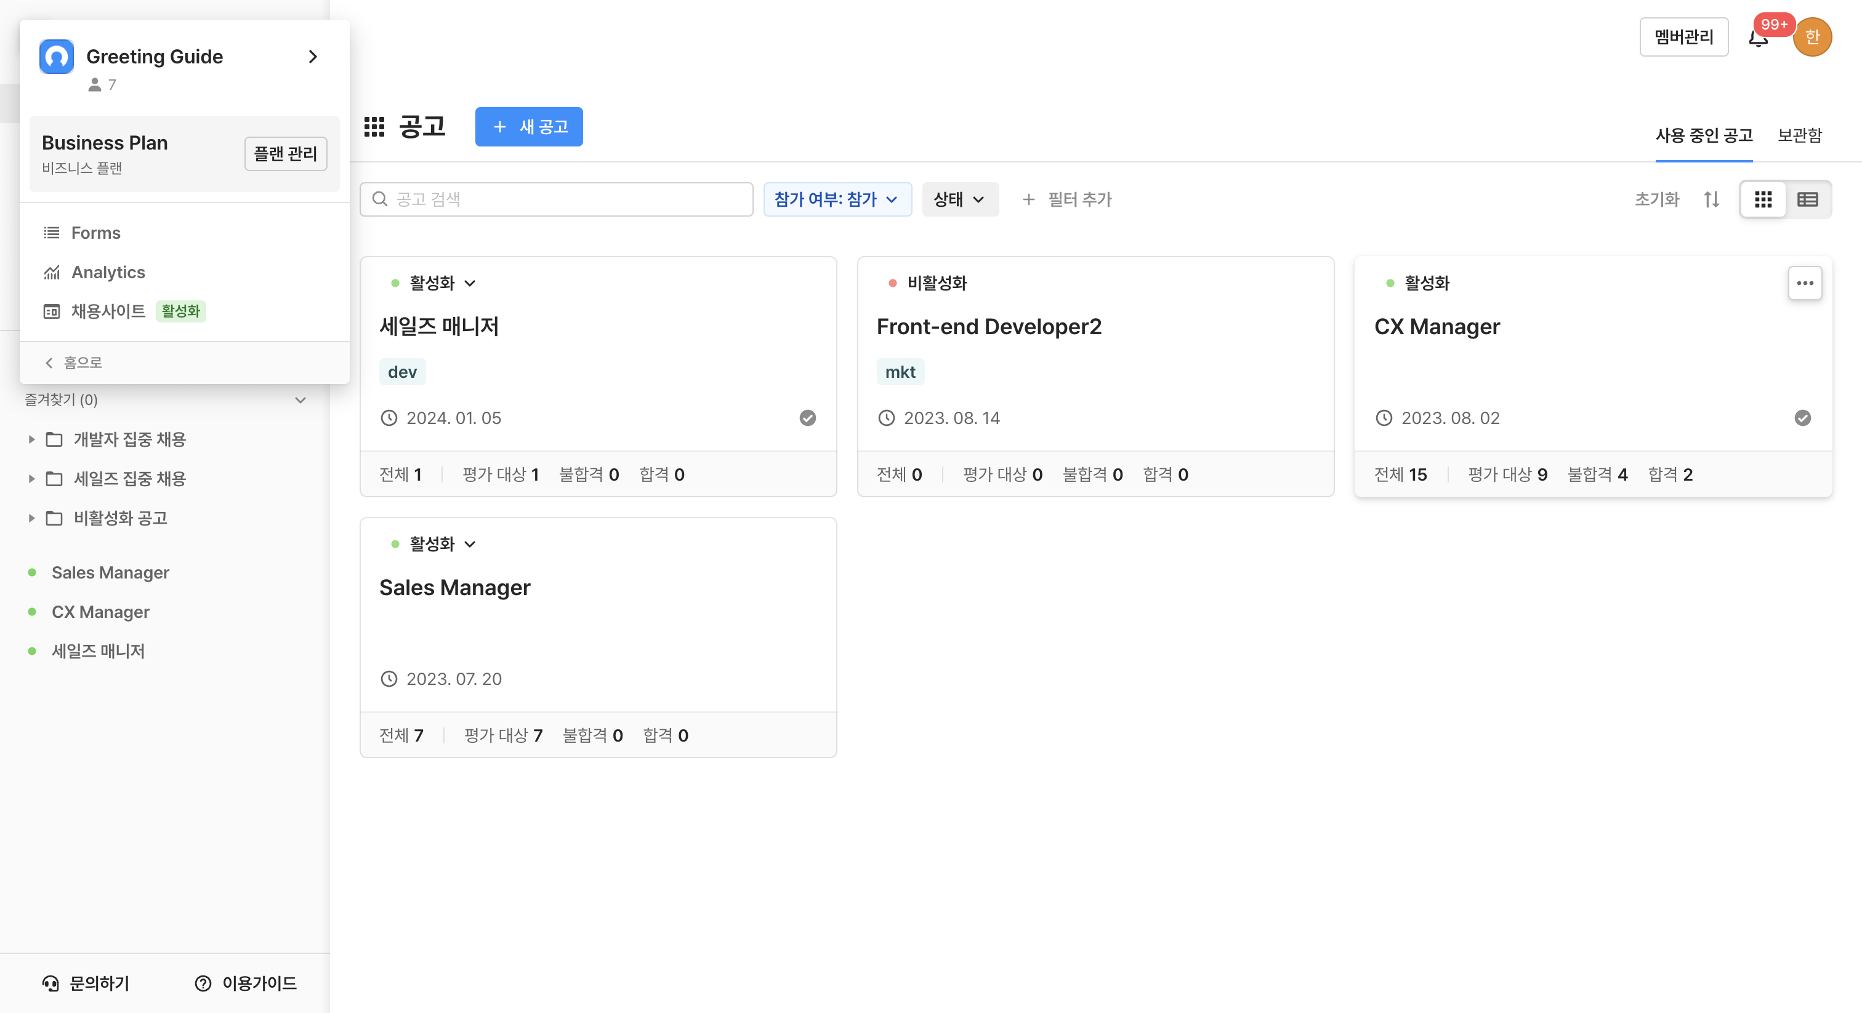Open the 이용가이드 link

point(245,983)
